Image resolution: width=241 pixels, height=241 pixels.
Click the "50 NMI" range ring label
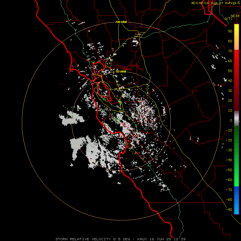[121, 71]
